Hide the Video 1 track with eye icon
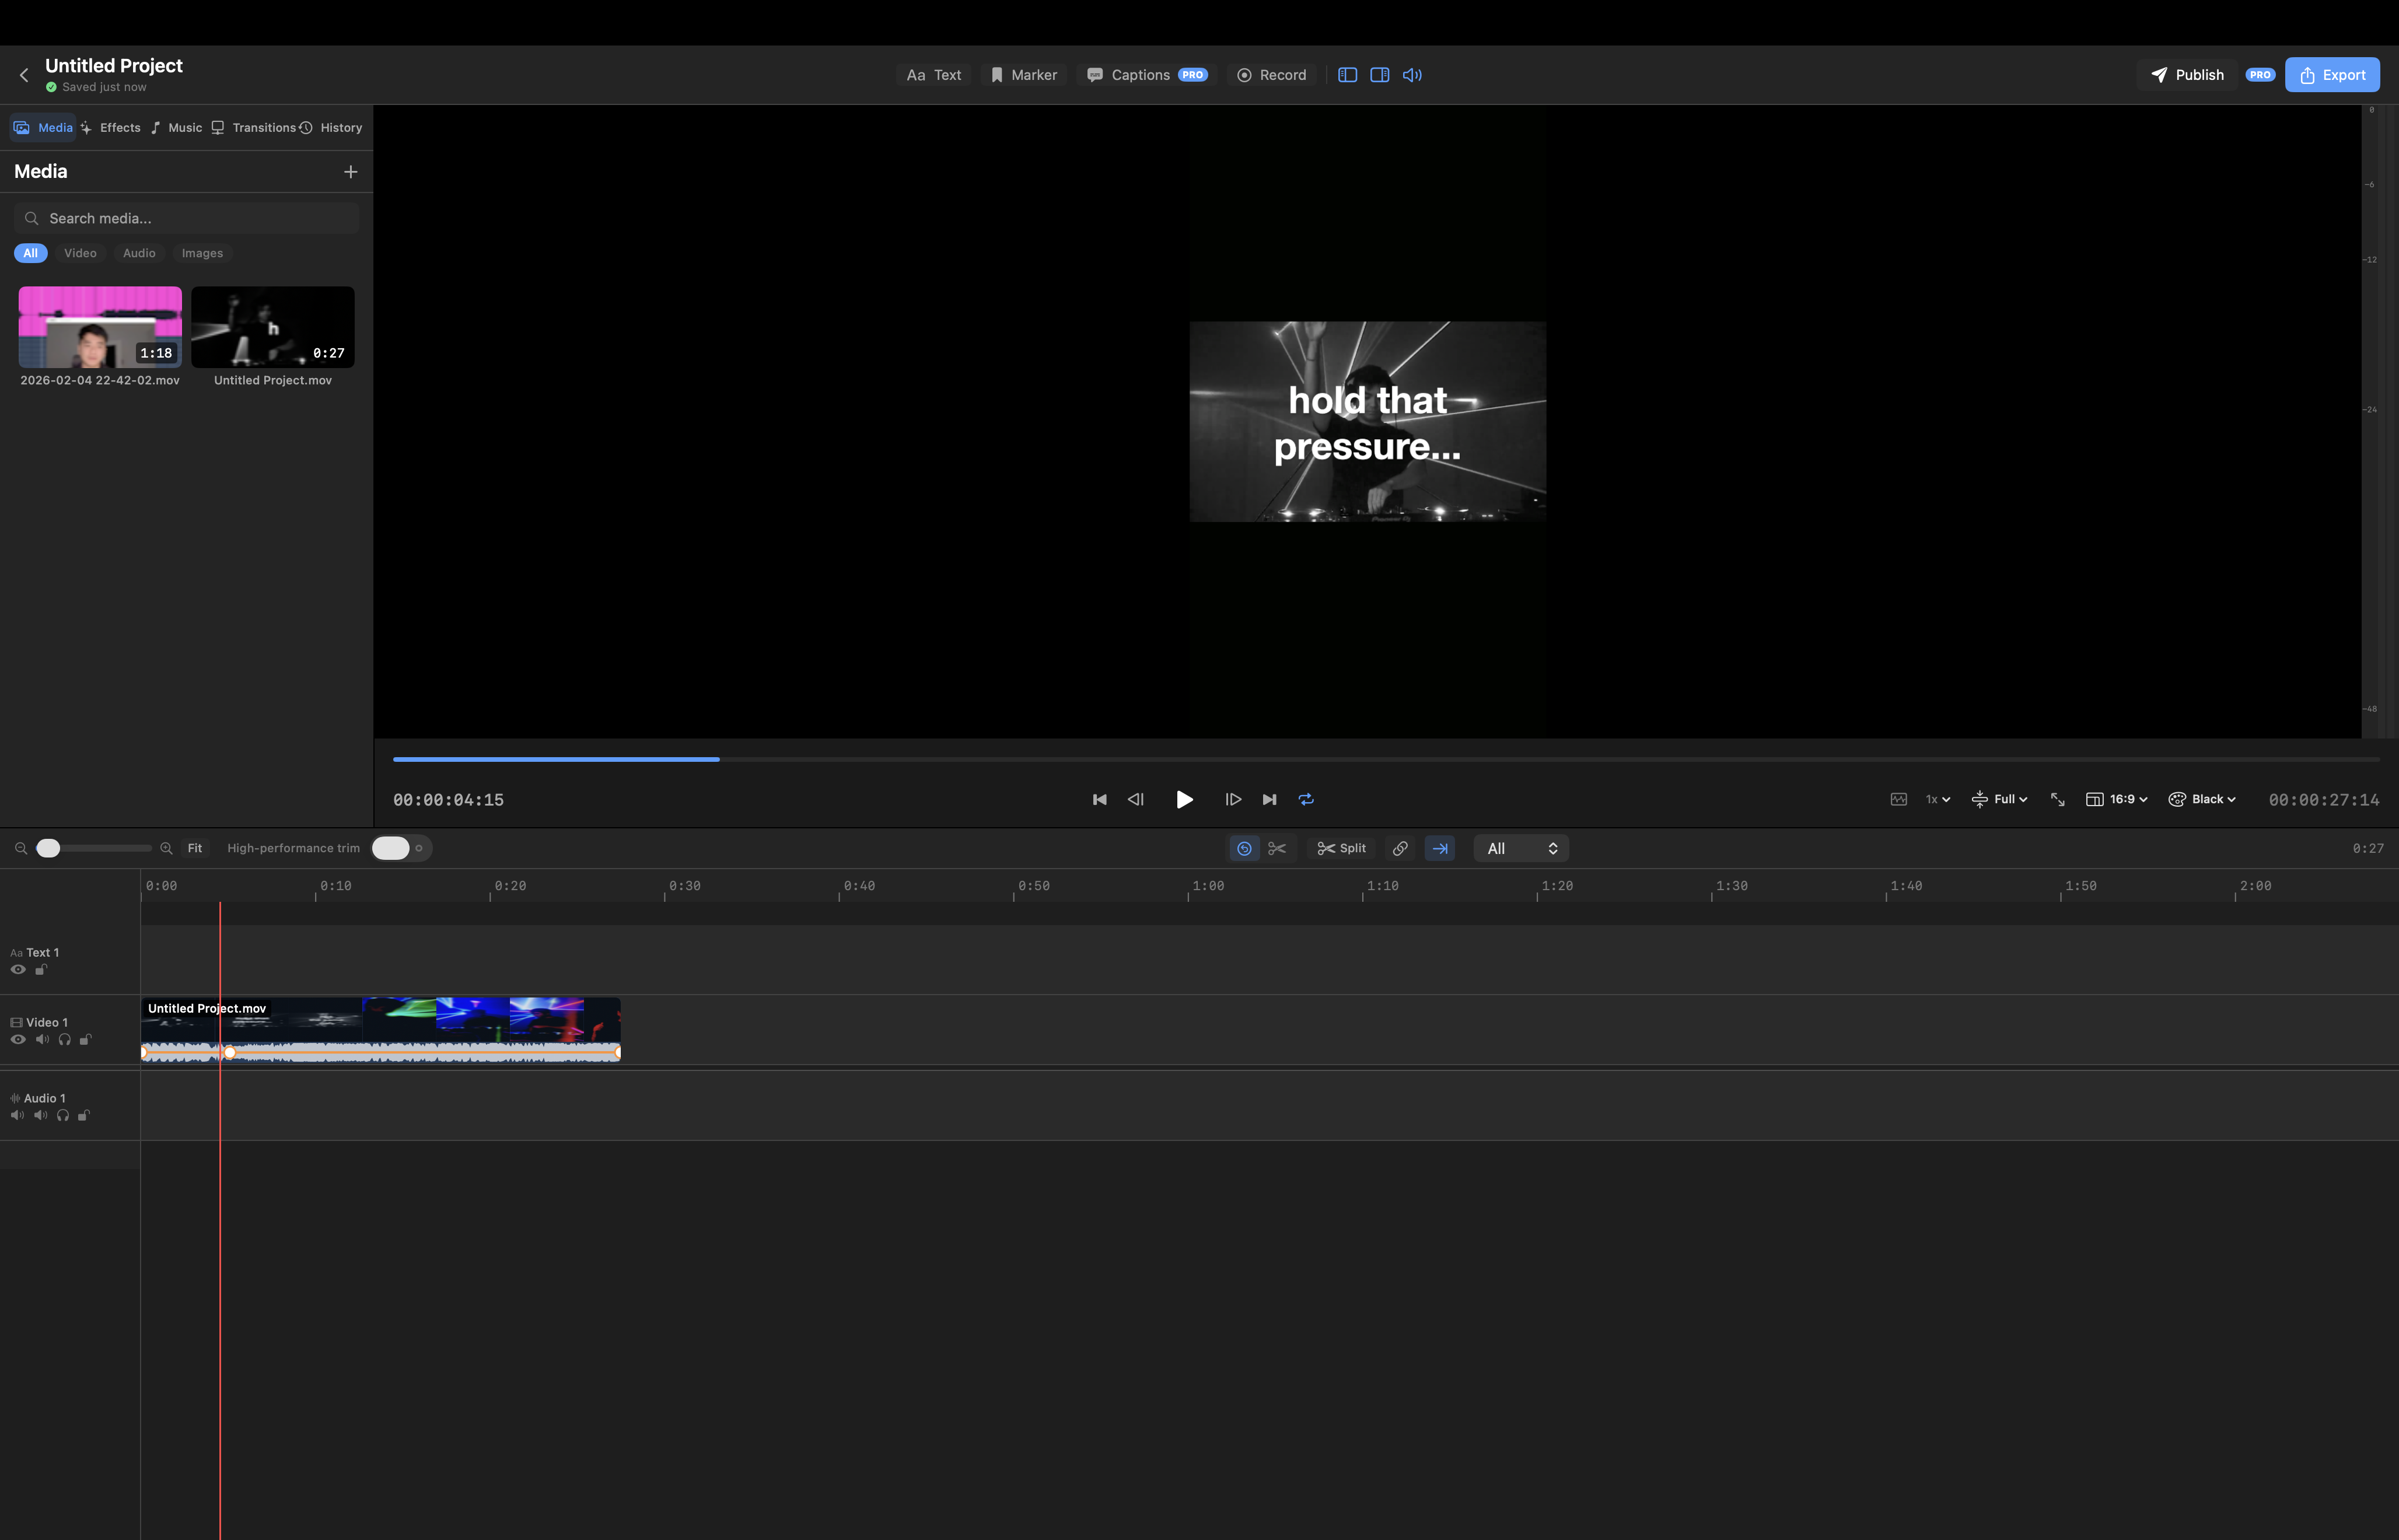This screenshot has width=2399, height=1540. (x=18, y=1039)
